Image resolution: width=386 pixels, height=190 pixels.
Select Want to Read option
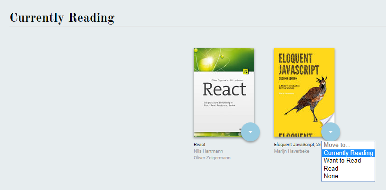(348, 161)
